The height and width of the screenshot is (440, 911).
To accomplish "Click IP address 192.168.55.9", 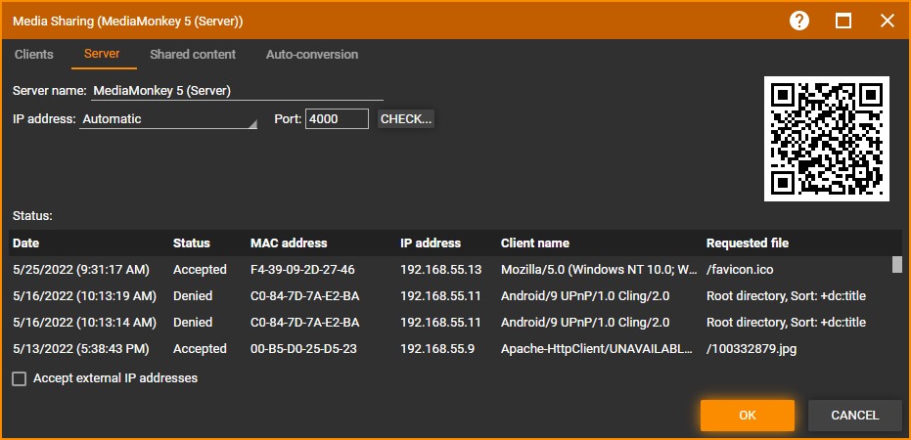I will click(x=437, y=349).
